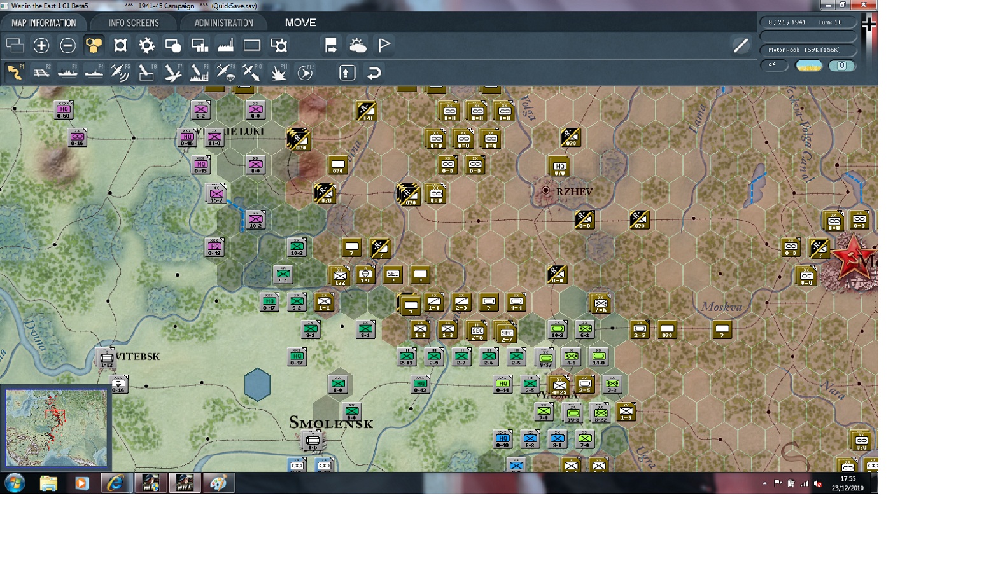Open the Windows Start menu
This screenshot has width=998, height=561.
tap(14, 483)
